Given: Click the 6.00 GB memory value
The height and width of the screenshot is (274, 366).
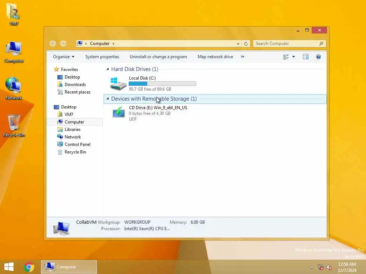Looking at the screenshot, I should coord(197,222).
